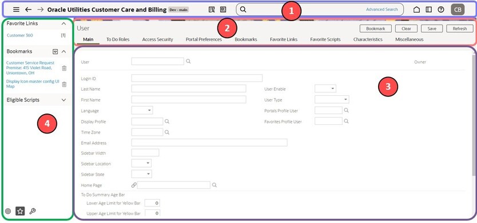Screen dimensions: 477x223
Task: Open Display Icon master config UI Map bookmark
Action: click(x=33, y=84)
